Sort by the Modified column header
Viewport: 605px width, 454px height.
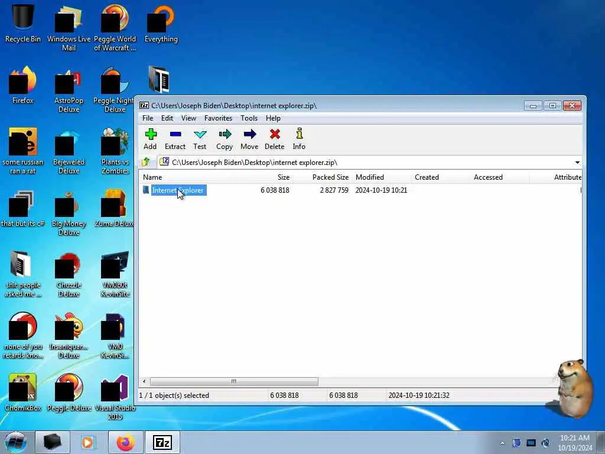click(x=382, y=177)
